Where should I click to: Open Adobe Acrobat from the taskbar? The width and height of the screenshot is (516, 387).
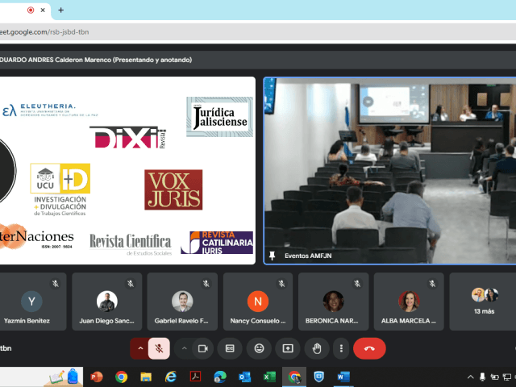click(x=195, y=377)
